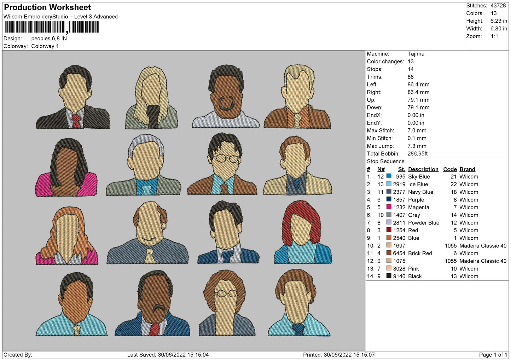Click stitch count 6454 for Brick Red

[399, 253]
